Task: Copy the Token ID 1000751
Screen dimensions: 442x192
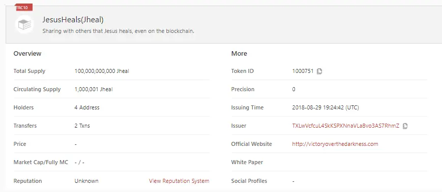Action: (319, 71)
